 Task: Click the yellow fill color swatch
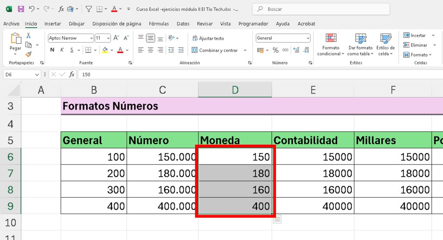pos(105,50)
